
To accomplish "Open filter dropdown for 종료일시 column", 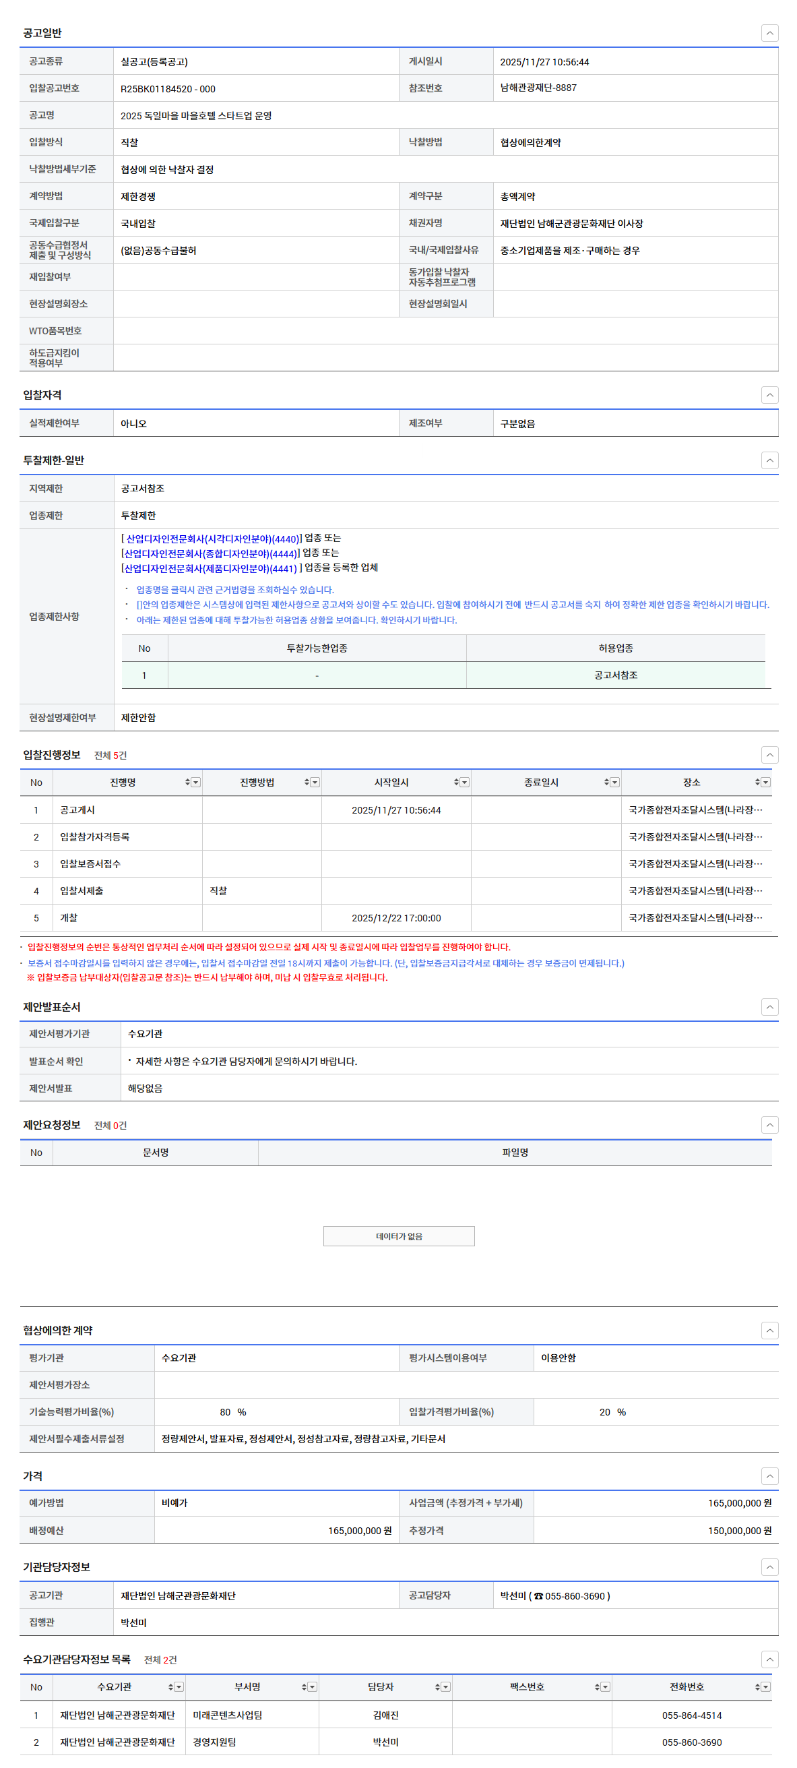I will (614, 783).
